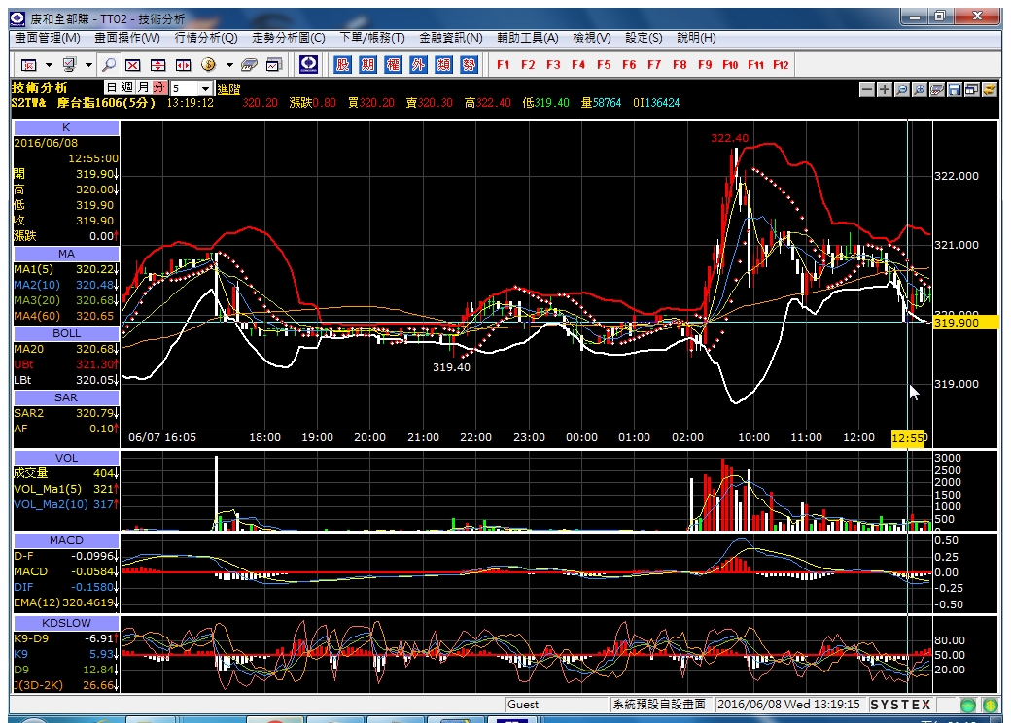Click the MA indicator header

click(x=66, y=254)
